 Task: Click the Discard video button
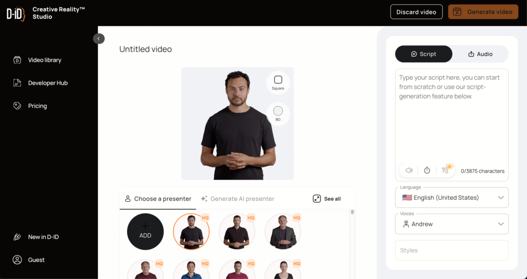click(416, 12)
